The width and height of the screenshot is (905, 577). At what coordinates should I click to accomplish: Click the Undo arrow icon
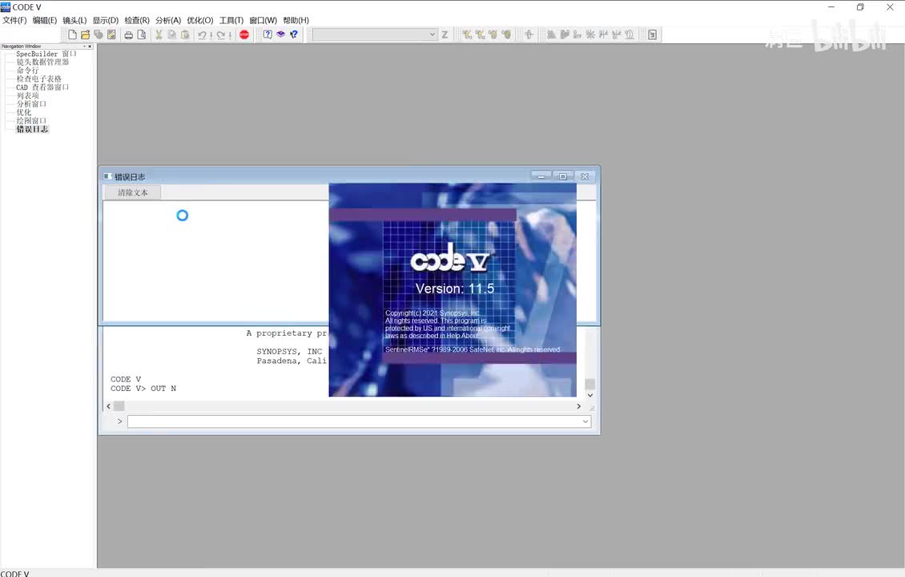click(202, 34)
